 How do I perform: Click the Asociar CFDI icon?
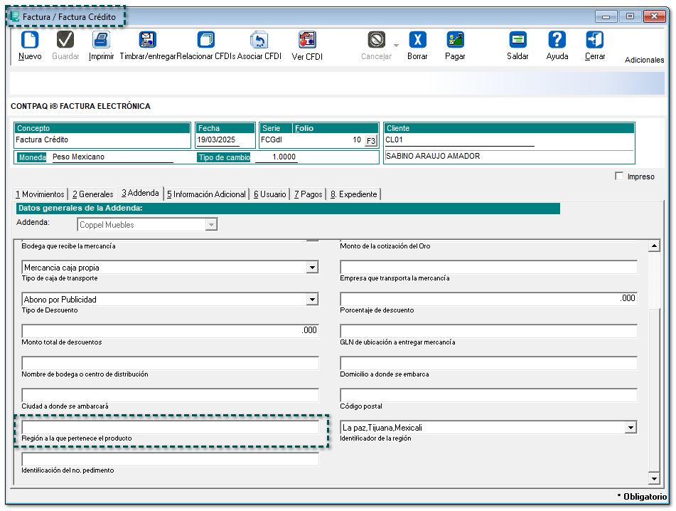tap(259, 41)
